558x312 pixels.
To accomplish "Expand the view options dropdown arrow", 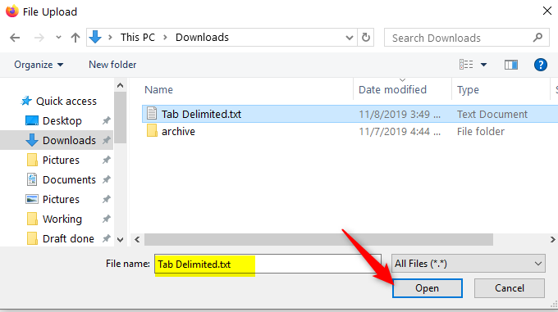I will [x=483, y=65].
